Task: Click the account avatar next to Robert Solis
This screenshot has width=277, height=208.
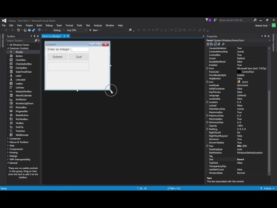Action: pos(274,26)
